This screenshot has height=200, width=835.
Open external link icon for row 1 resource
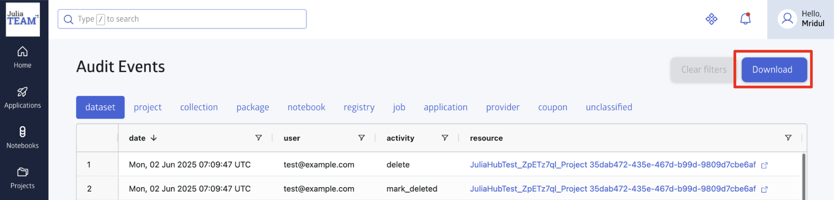coord(765,165)
